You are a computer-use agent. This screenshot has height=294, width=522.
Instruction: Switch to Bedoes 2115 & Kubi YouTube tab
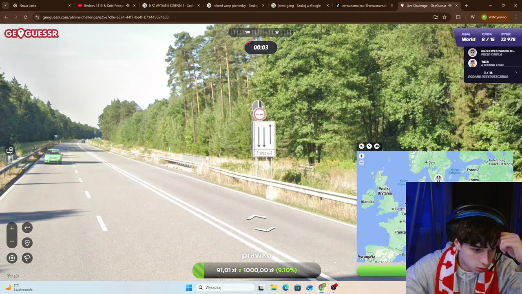click(x=106, y=6)
